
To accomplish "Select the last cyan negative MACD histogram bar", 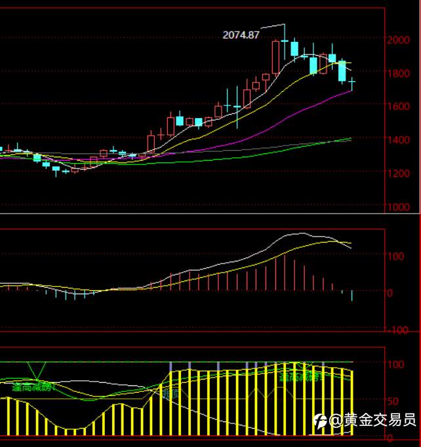I will tap(352, 296).
